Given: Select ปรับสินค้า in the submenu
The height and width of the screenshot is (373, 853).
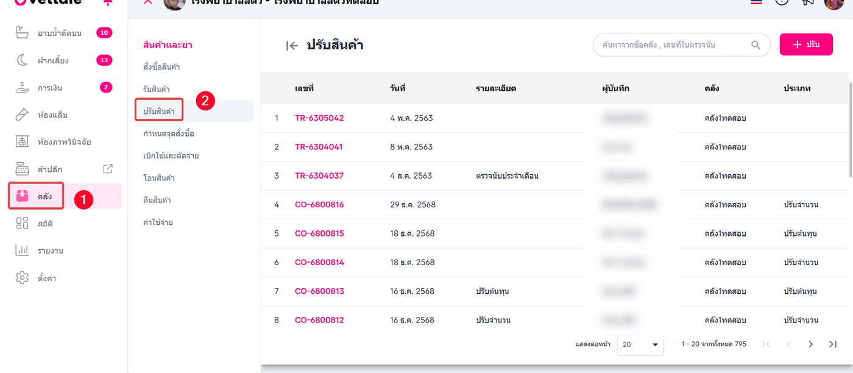Looking at the screenshot, I should click(159, 111).
